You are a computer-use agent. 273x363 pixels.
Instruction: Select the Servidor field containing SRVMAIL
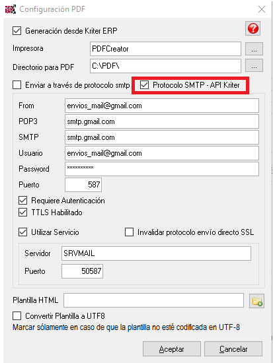point(156,253)
